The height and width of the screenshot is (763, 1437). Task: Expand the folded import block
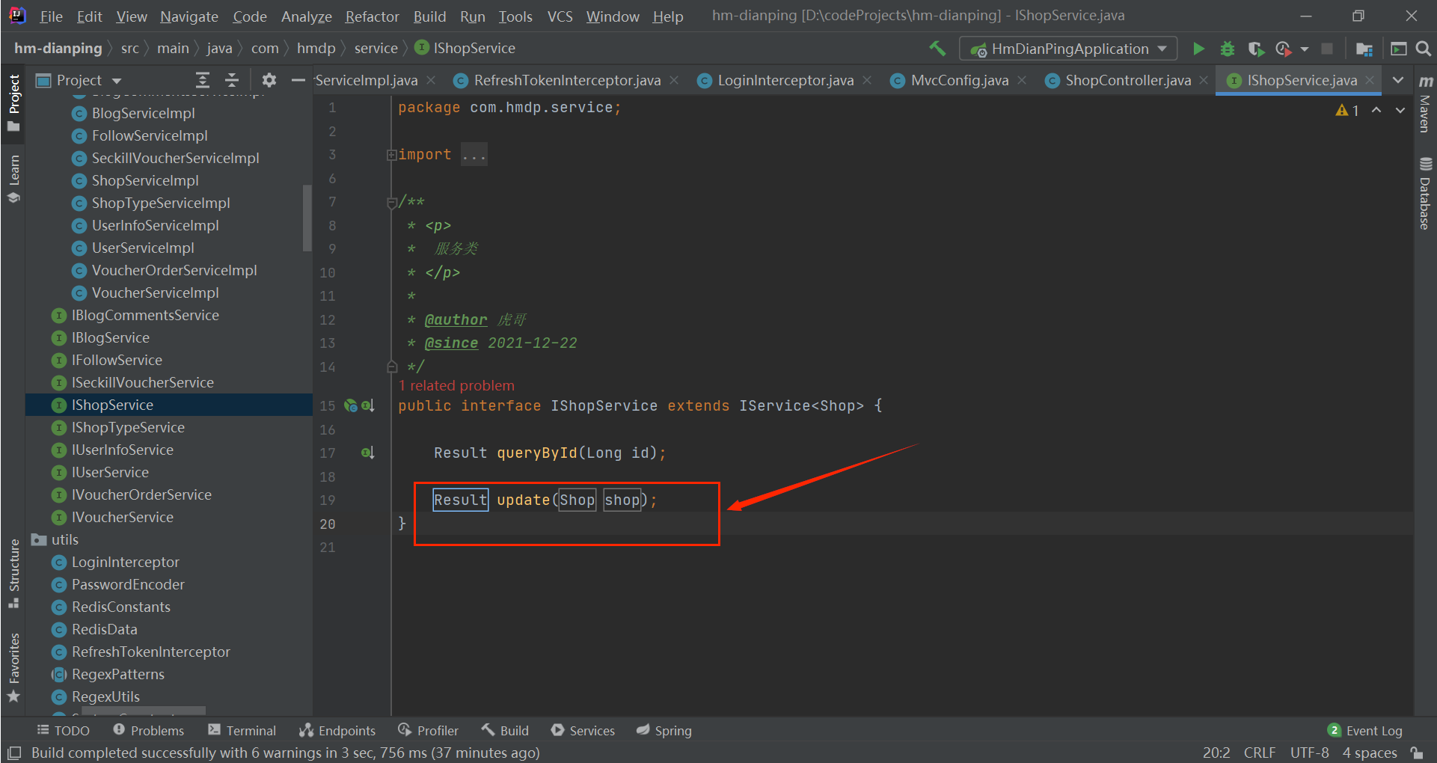pyautogui.click(x=391, y=155)
